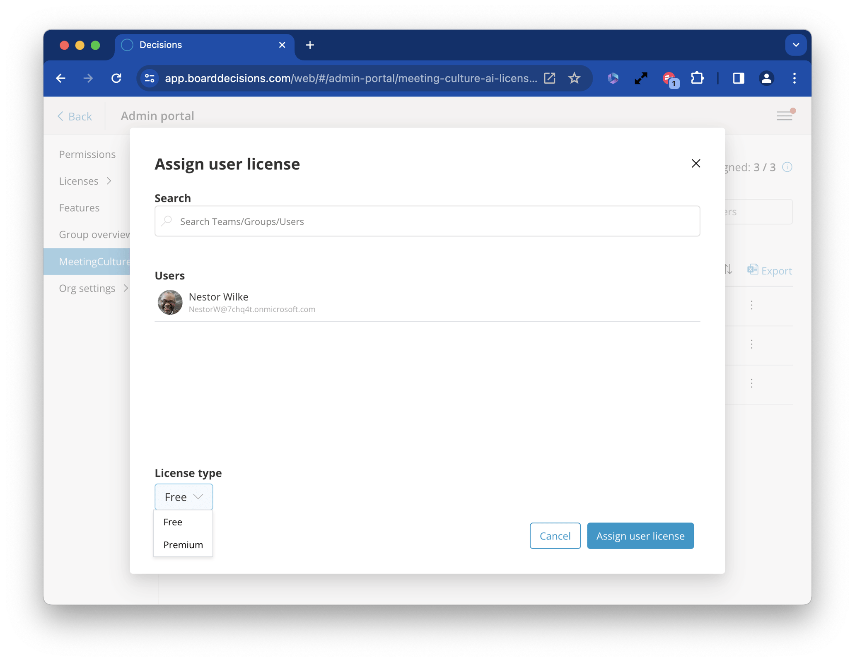Open the browser side panel icon
Image resolution: width=855 pixels, height=662 pixels.
click(x=739, y=78)
